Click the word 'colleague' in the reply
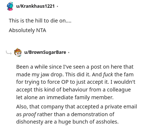This screenshot has height=135, width=147. pyautogui.click(x=119, y=90)
